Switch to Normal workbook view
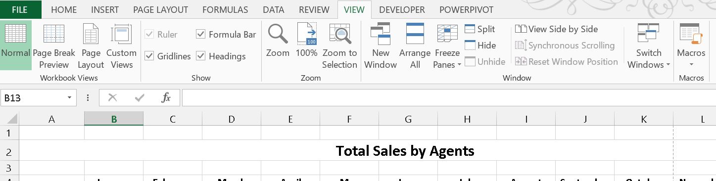The height and width of the screenshot is (181, 716). (16, 46)
